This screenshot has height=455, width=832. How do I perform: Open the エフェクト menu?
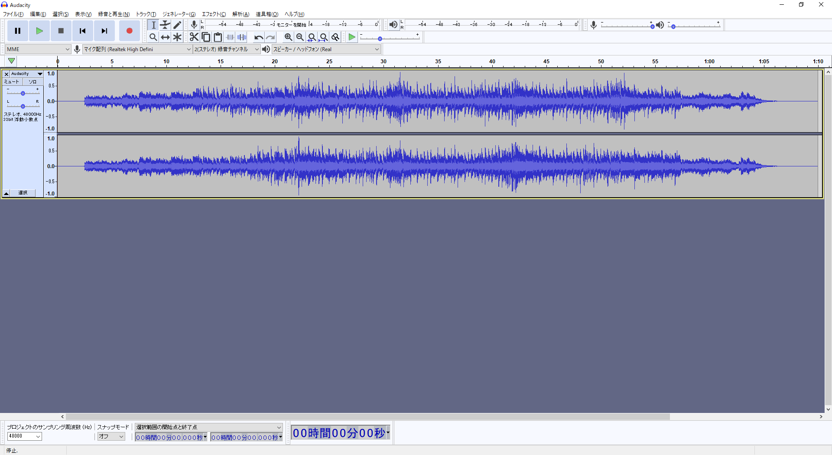tap(214, 14)
